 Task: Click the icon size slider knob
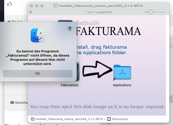(151, 12)
